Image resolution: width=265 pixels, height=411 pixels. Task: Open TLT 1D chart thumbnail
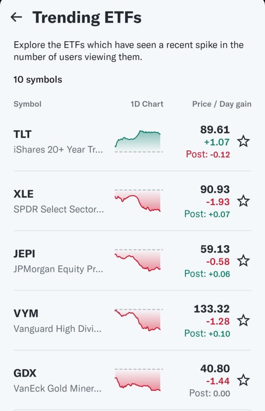tap(138, 141)
